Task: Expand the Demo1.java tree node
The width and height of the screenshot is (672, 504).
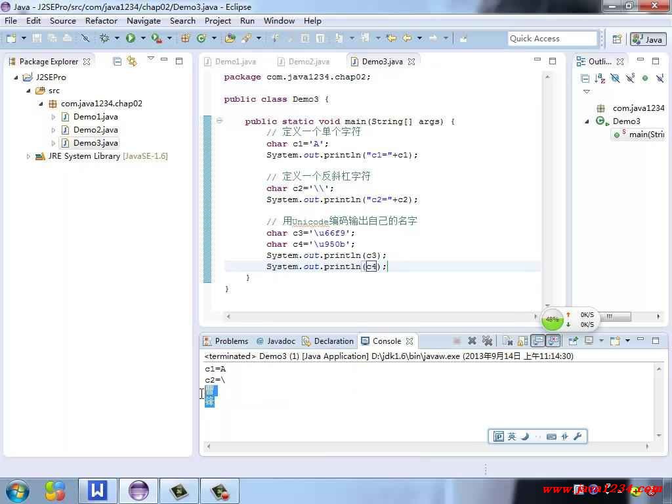Action: click(x=53, y=117)
